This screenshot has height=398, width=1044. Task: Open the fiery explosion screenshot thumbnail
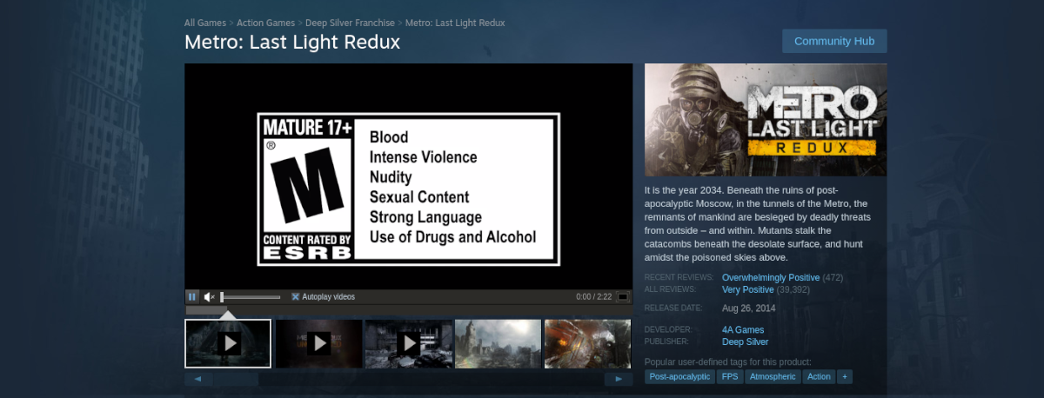coord(588,343)
